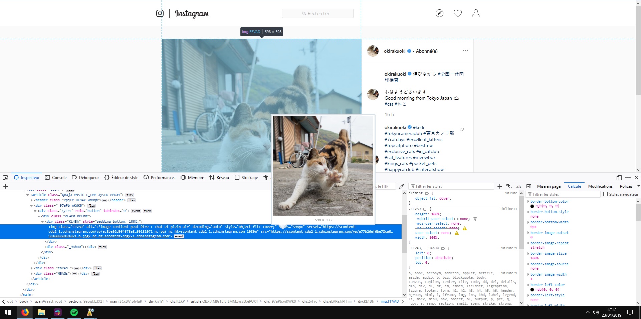Click warning icon beside -ms-user-select
The height and width of the screenshot is (319, 641).
465,228
